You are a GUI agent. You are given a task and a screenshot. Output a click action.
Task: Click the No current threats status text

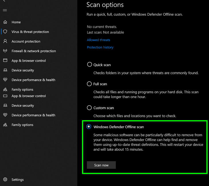tap(102, 27)
